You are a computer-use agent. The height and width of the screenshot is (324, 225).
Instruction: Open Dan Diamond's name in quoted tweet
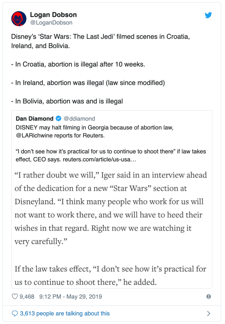point(34,119)
